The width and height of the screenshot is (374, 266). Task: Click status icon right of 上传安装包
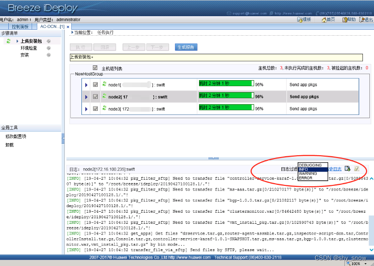coord(49,41)
